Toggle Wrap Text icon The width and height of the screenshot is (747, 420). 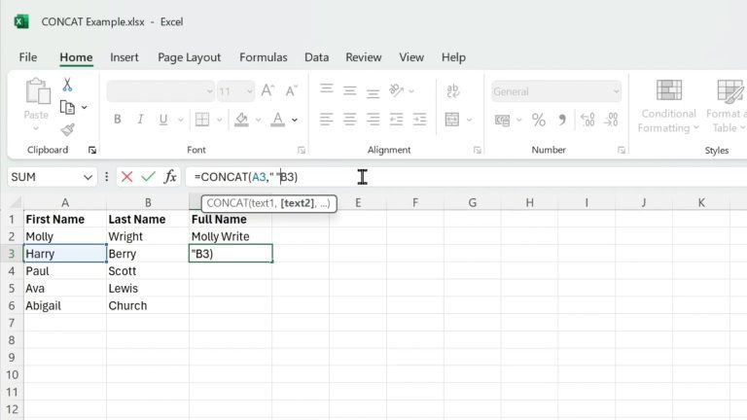click(453, 90)
